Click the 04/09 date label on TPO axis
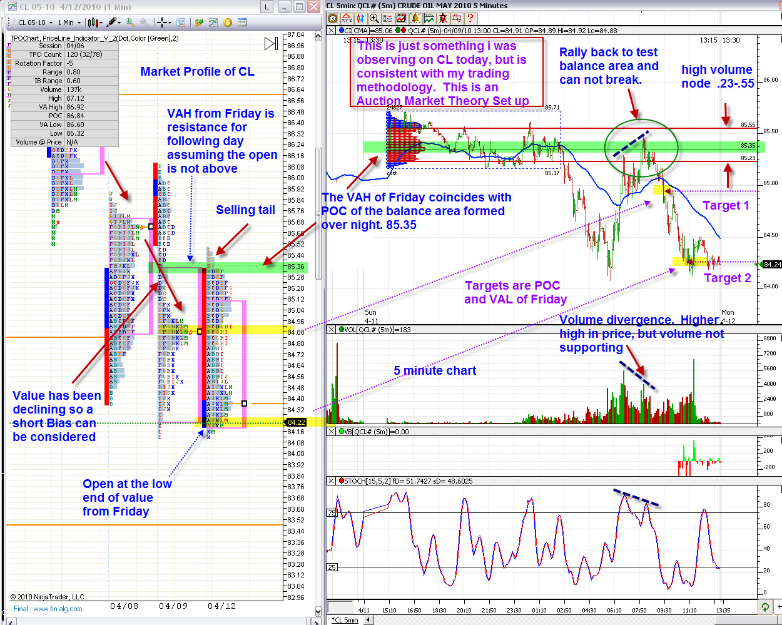This screenshot has height=625, width=782. click(173, 606)
